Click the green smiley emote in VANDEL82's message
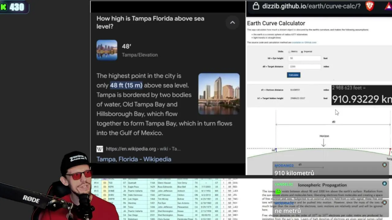This screenshot has width=392, height=220. 278,191
